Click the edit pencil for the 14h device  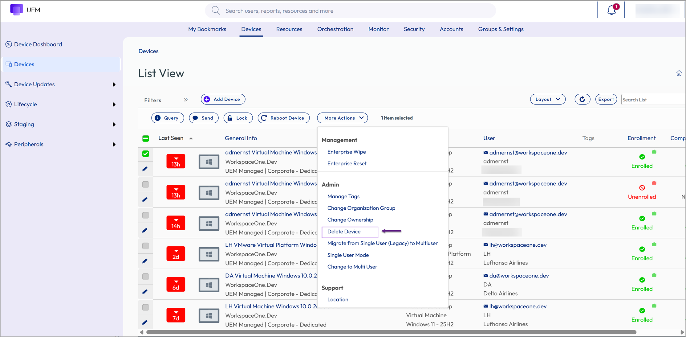(145, 230)
